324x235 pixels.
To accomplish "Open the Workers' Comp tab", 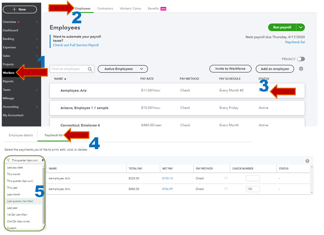I will click(130, 9).
